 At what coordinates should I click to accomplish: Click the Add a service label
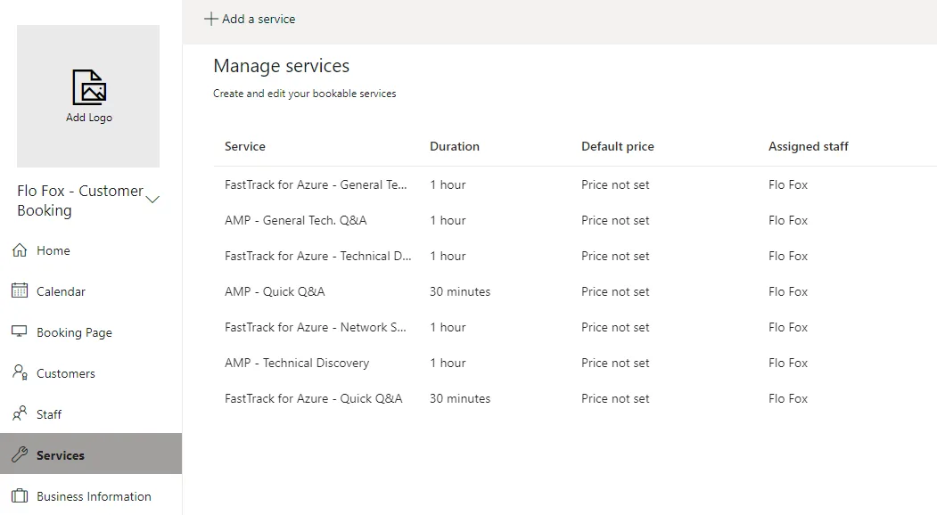point(259,19)
